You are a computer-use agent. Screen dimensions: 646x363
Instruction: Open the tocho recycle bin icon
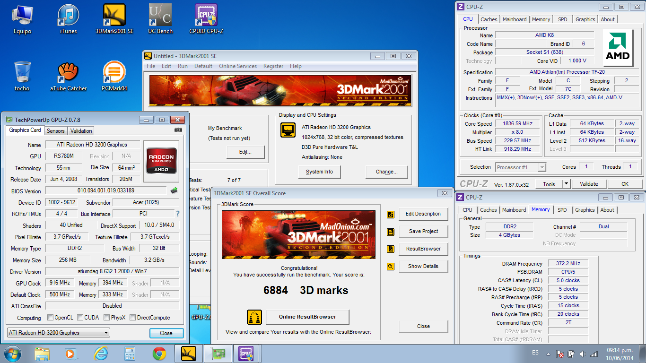click(x=22, y=77)
